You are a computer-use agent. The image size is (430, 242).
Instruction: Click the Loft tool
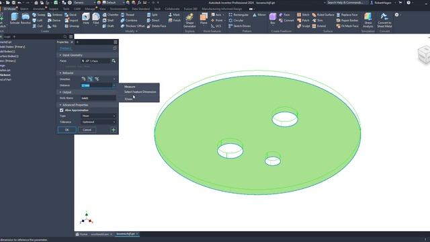[38, 20]
